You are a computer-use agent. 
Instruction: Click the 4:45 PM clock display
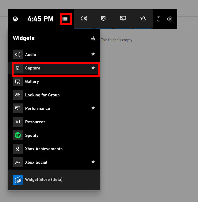tap(40, 19)
